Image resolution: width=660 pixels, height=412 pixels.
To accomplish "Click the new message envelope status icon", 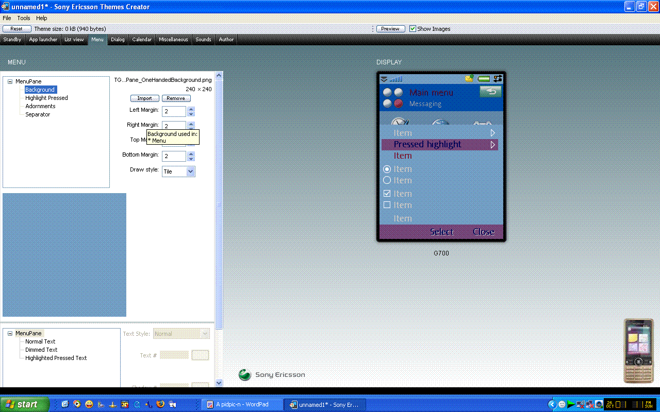I will pyautogui.click(x=469, y=79).
